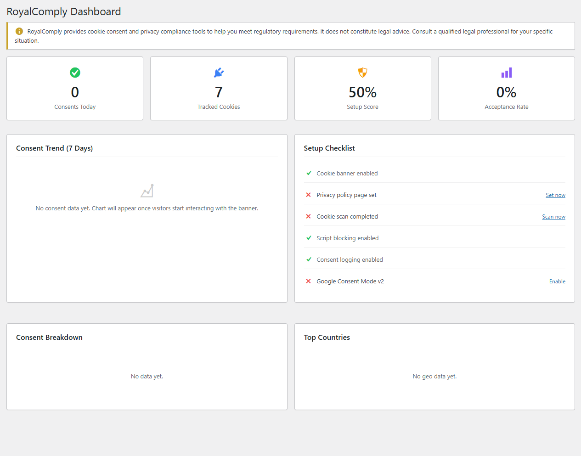581x456 pixels.
Task: Click the Consent logging enabled text
Action: point(350,260)
